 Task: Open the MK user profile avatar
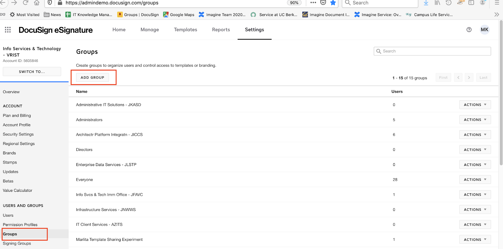pos(484,30)
